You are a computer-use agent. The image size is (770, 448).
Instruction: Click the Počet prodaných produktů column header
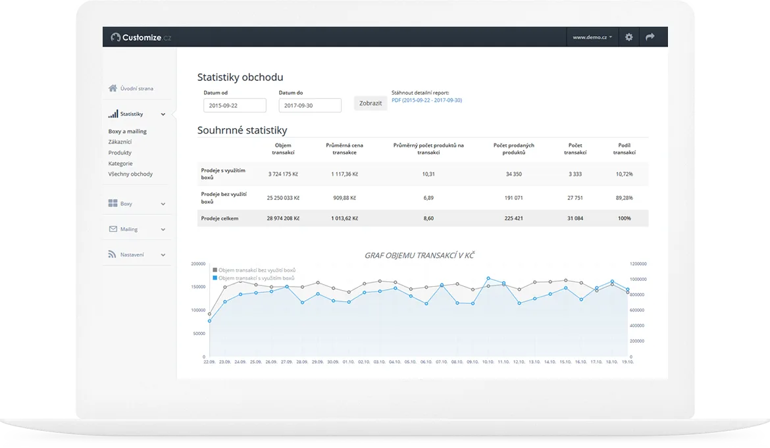tap(513, 149)
